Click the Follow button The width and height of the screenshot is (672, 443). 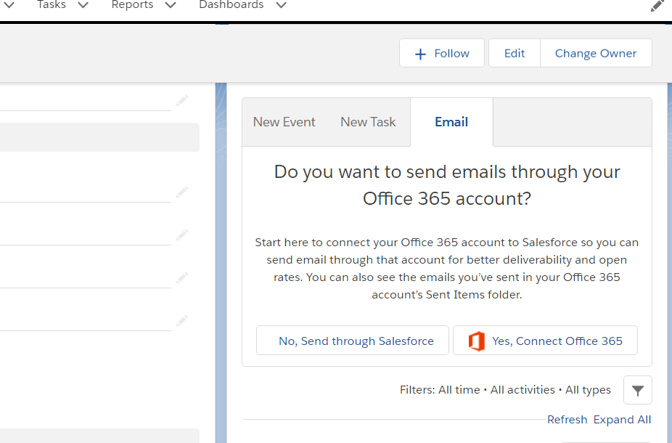442,53
